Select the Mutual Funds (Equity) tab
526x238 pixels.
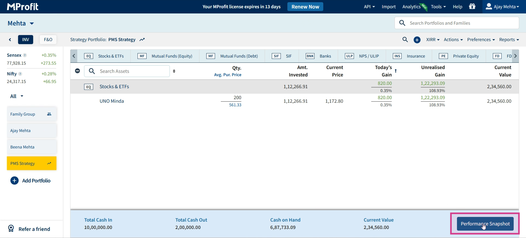(165, 56)
